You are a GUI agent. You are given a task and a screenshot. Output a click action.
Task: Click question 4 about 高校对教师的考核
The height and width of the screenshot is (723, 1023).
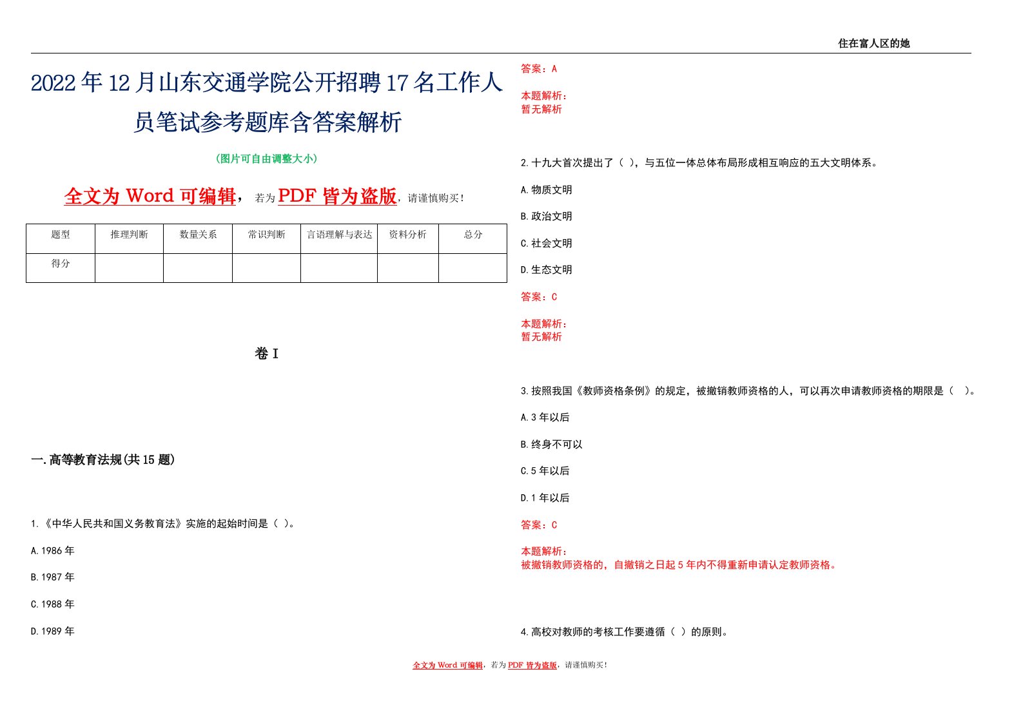pyautogui.click(x=626, y=632)
